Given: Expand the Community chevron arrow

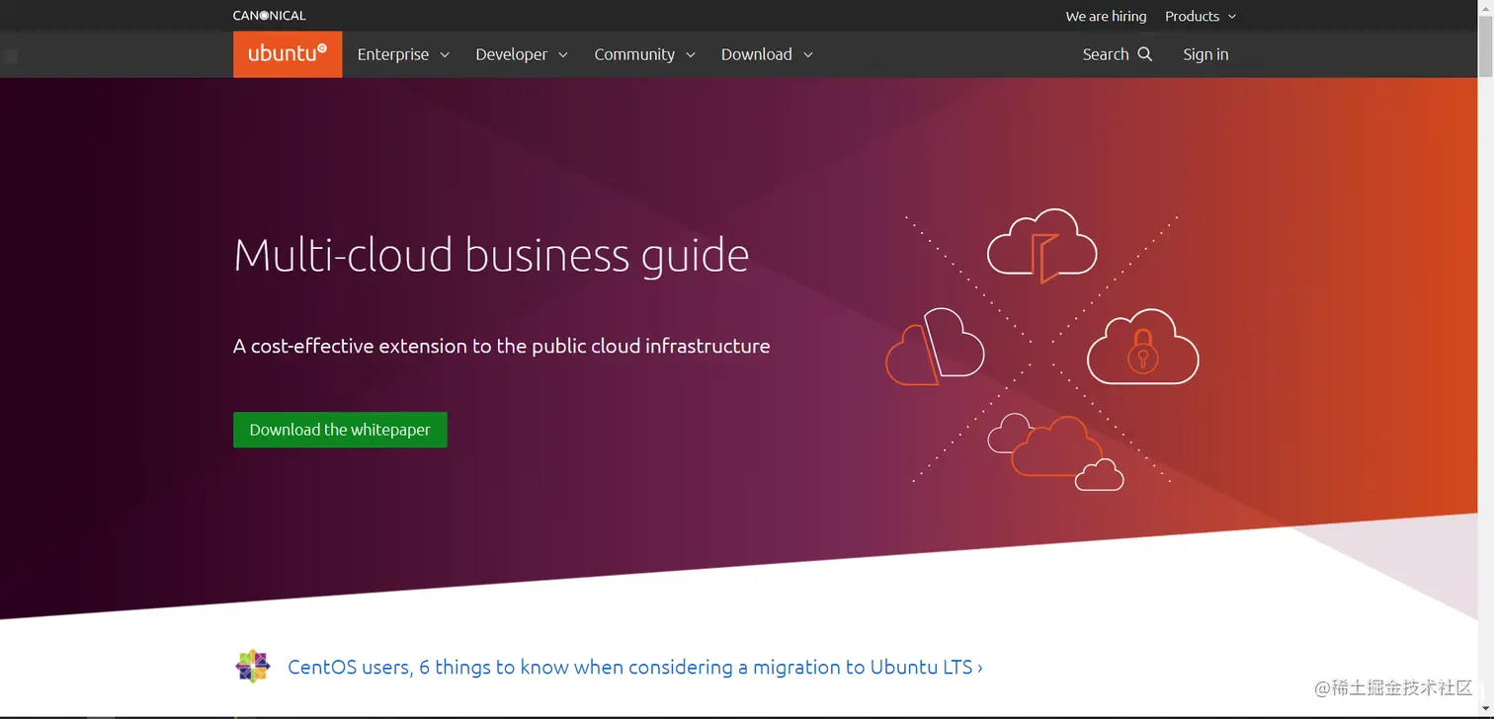Looking at the screenshot, I should (691, 55).
